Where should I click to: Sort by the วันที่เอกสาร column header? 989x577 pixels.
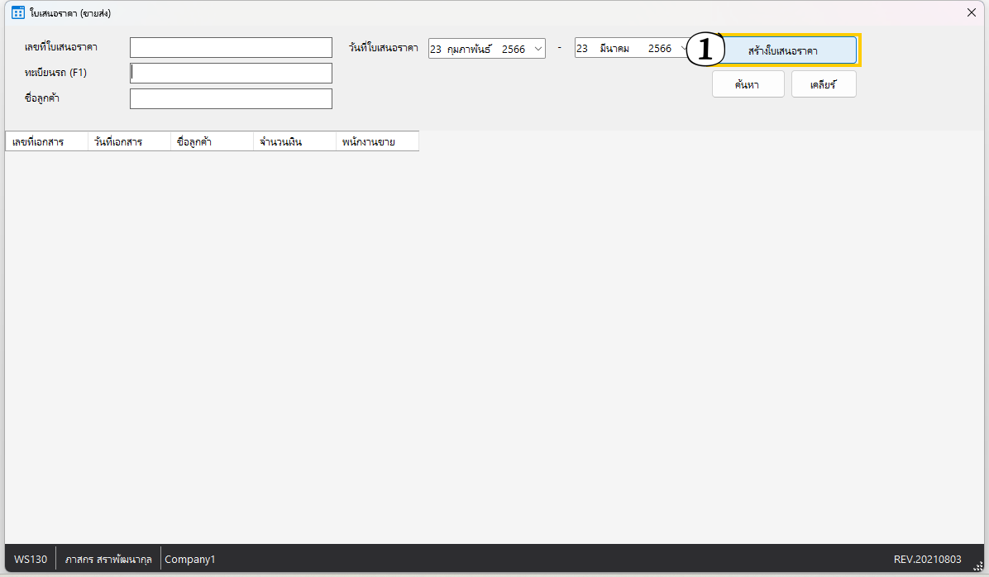pyautogui.click(x=129, y=141)
